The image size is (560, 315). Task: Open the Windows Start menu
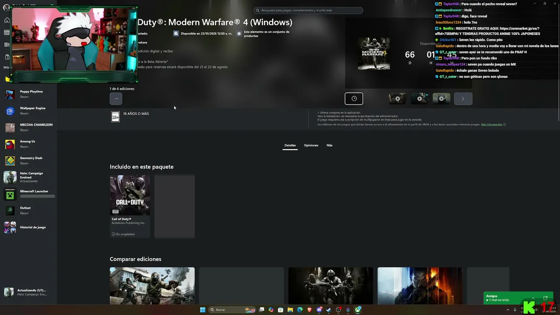[203, 310]
